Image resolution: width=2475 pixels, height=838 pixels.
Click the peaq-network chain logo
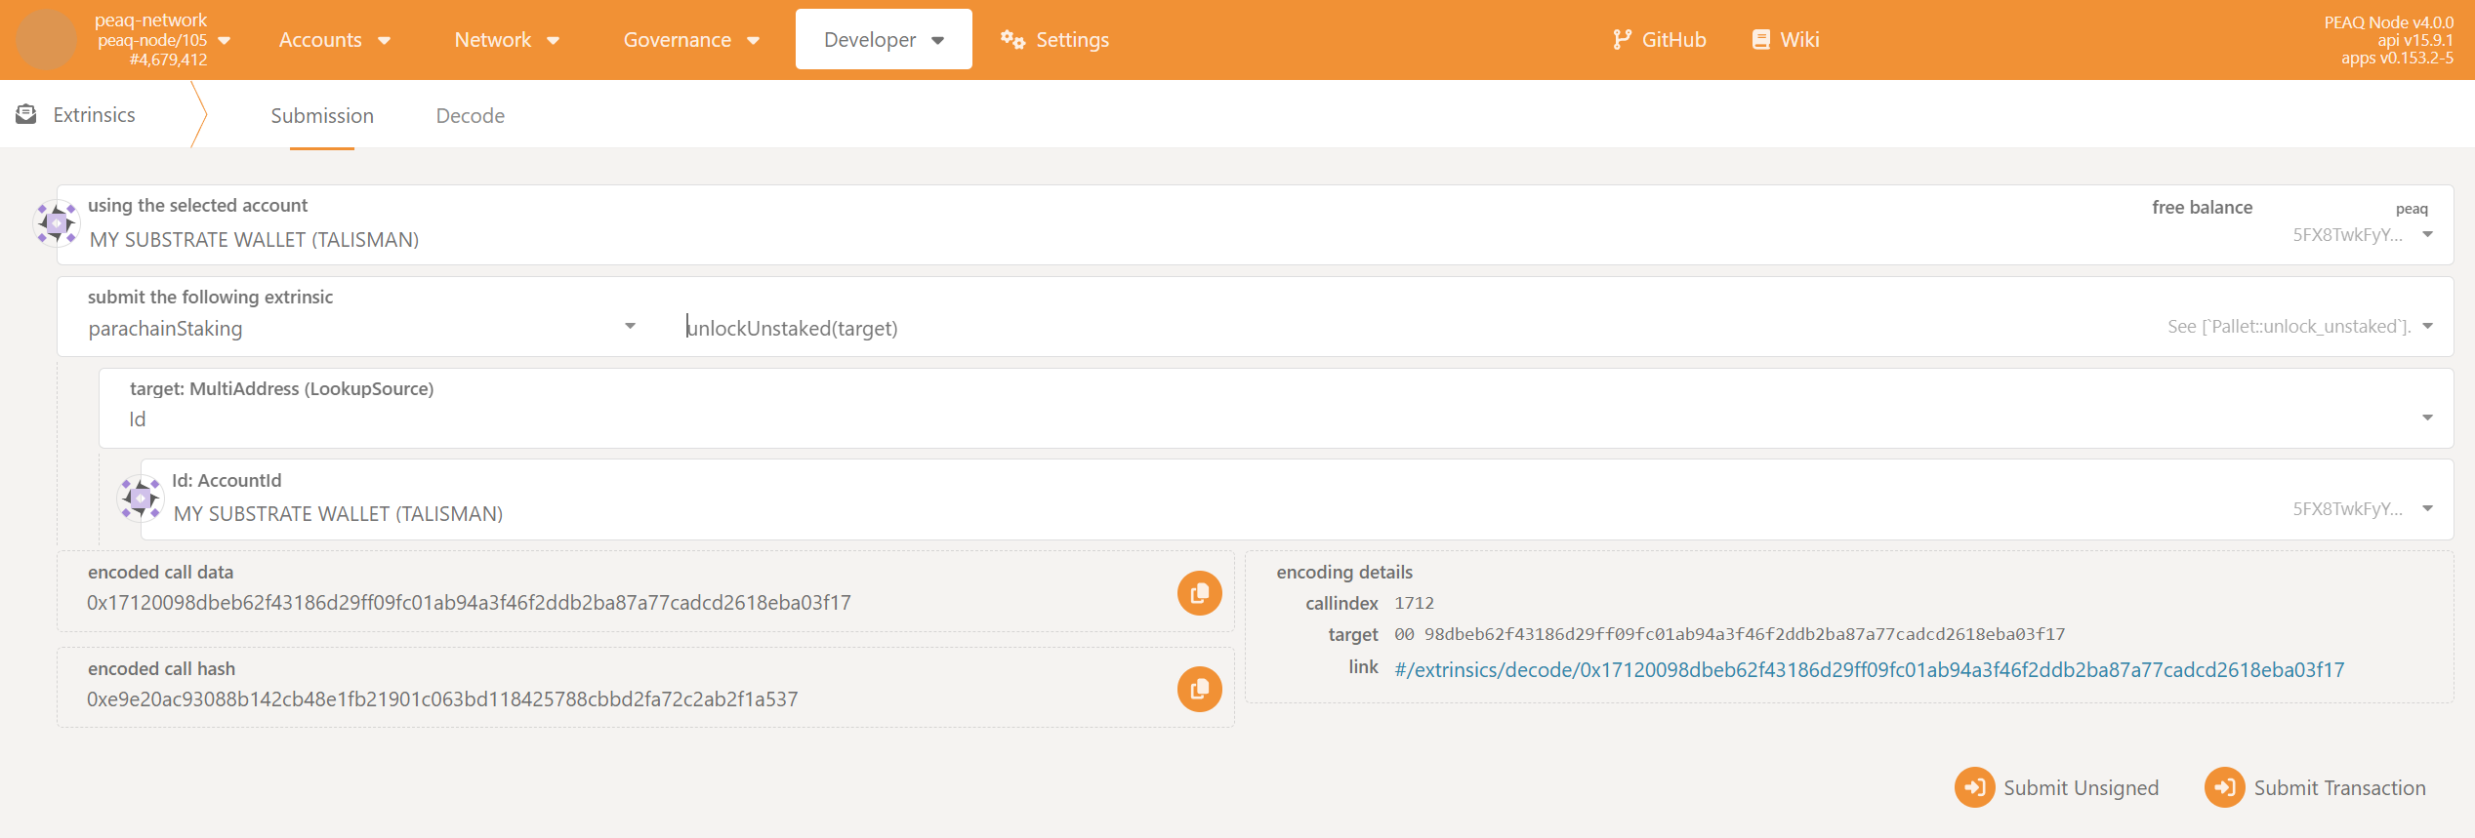point(47,40)
